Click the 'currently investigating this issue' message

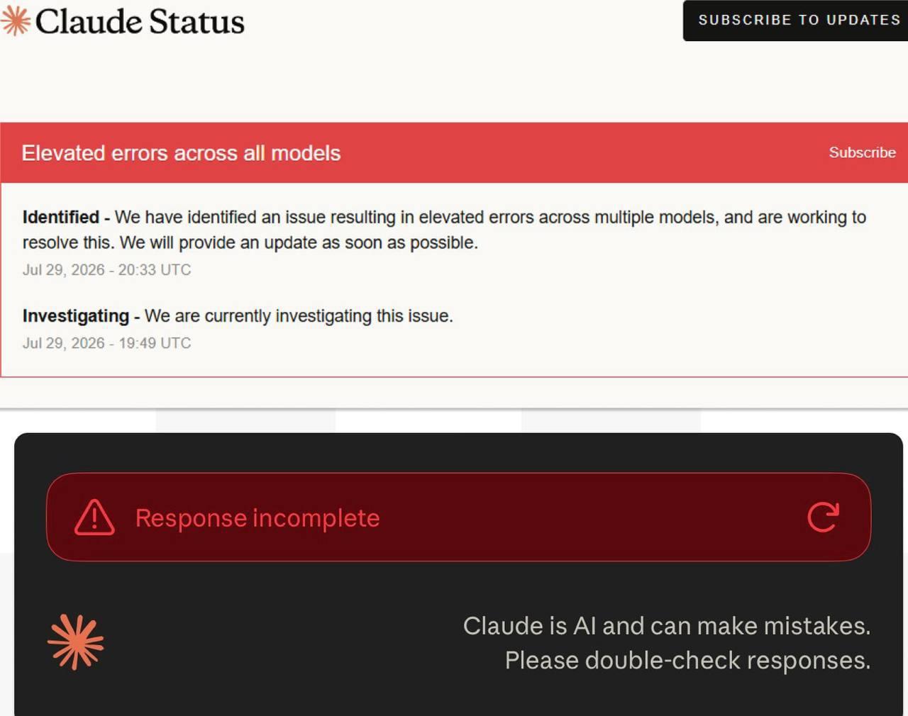[299, 315]
